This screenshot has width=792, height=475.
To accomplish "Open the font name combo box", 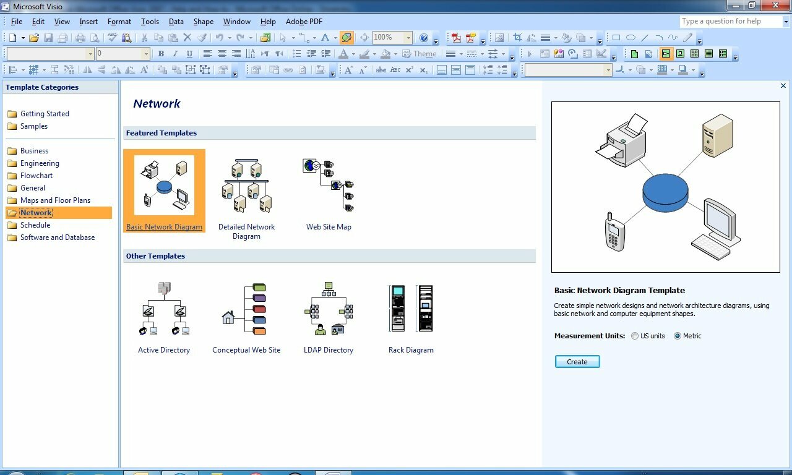I will pyautogui.click(x=50, y=54).
